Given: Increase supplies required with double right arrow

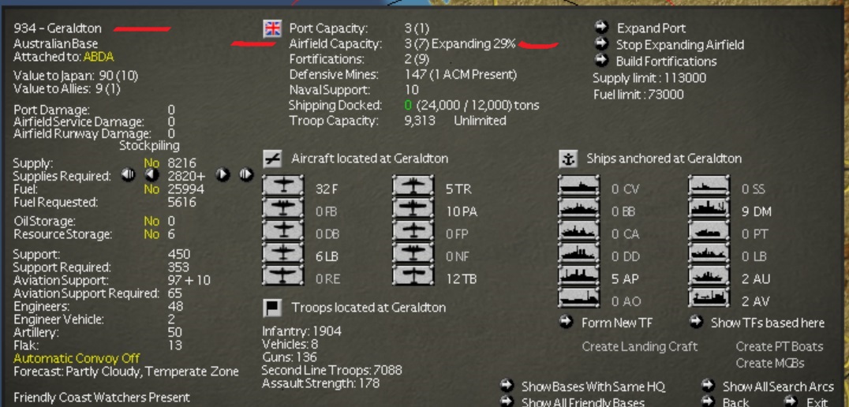Looking at the screenshot, I should [246, 175].
